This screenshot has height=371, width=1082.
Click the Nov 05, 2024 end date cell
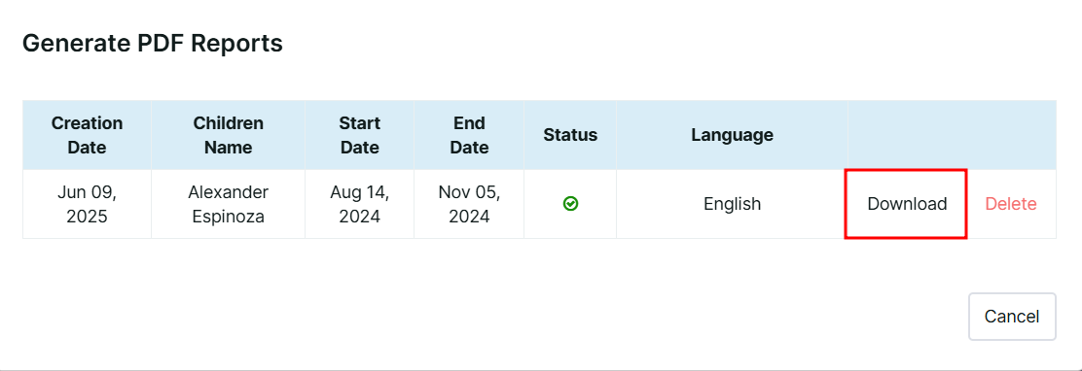tap(469, 204)
